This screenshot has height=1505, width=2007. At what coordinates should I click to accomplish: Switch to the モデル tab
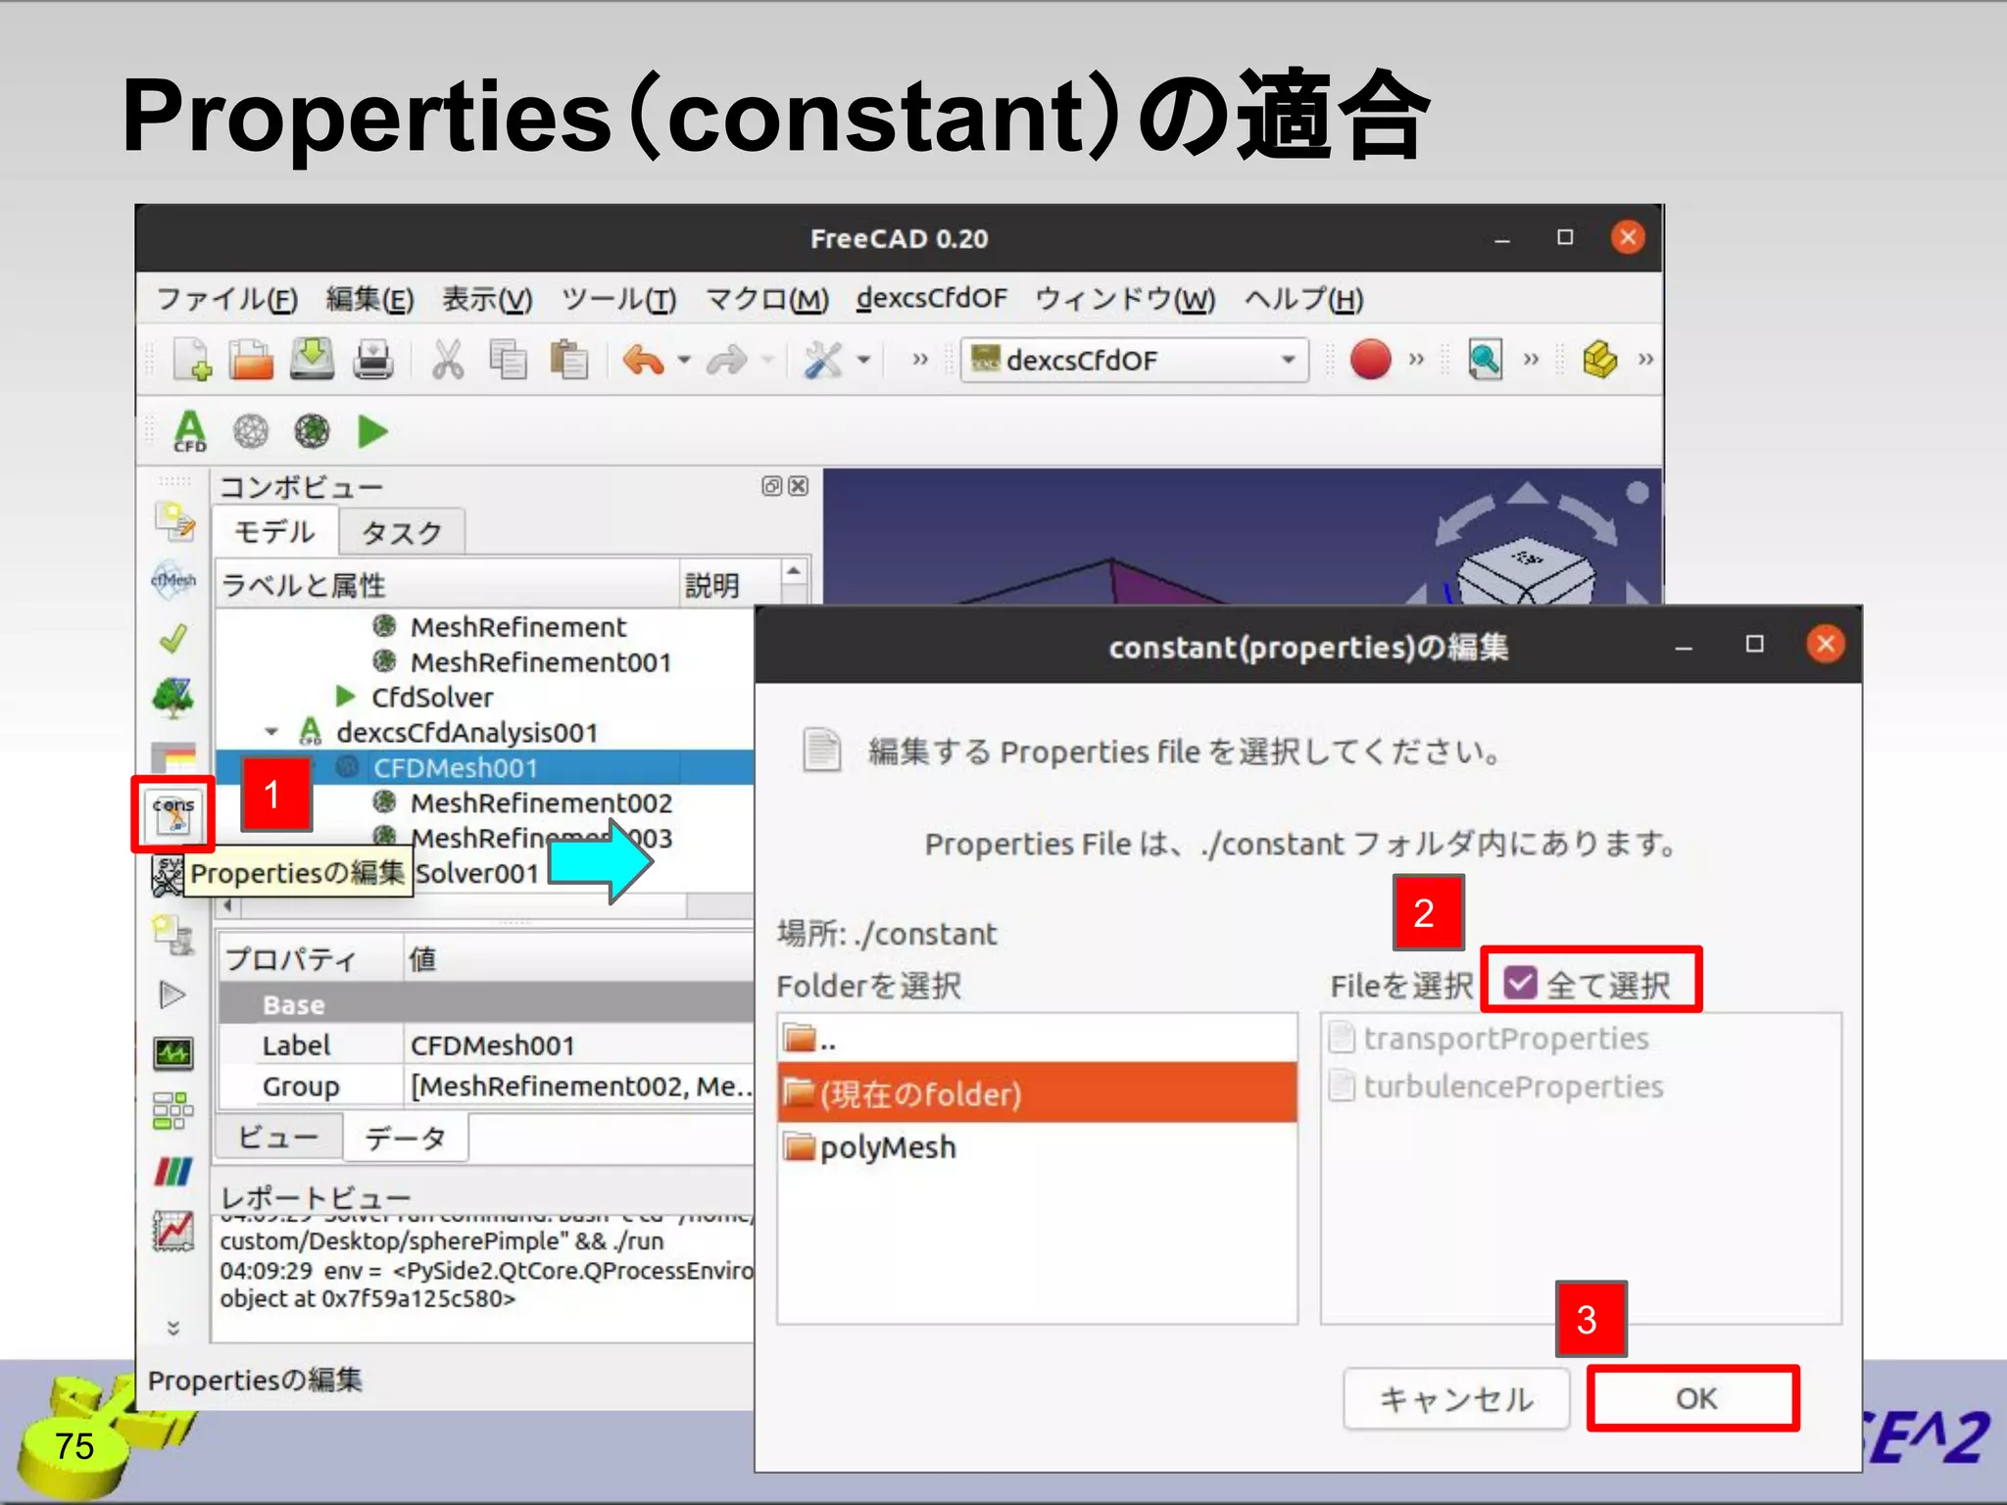(275, 531)
